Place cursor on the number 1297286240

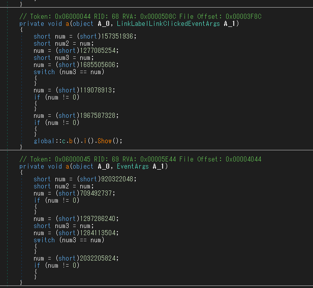coord(99,218)
